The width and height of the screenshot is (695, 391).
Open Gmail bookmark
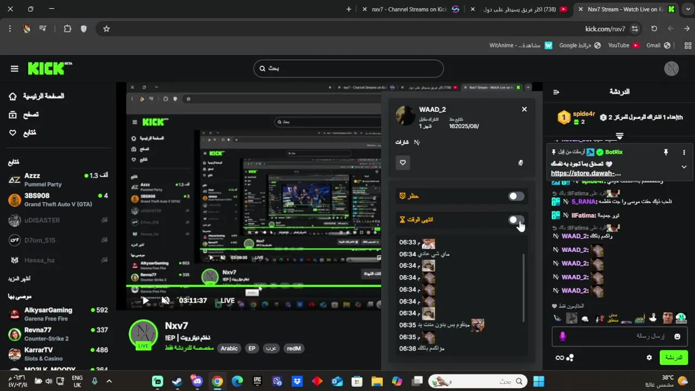pos(658,45)
